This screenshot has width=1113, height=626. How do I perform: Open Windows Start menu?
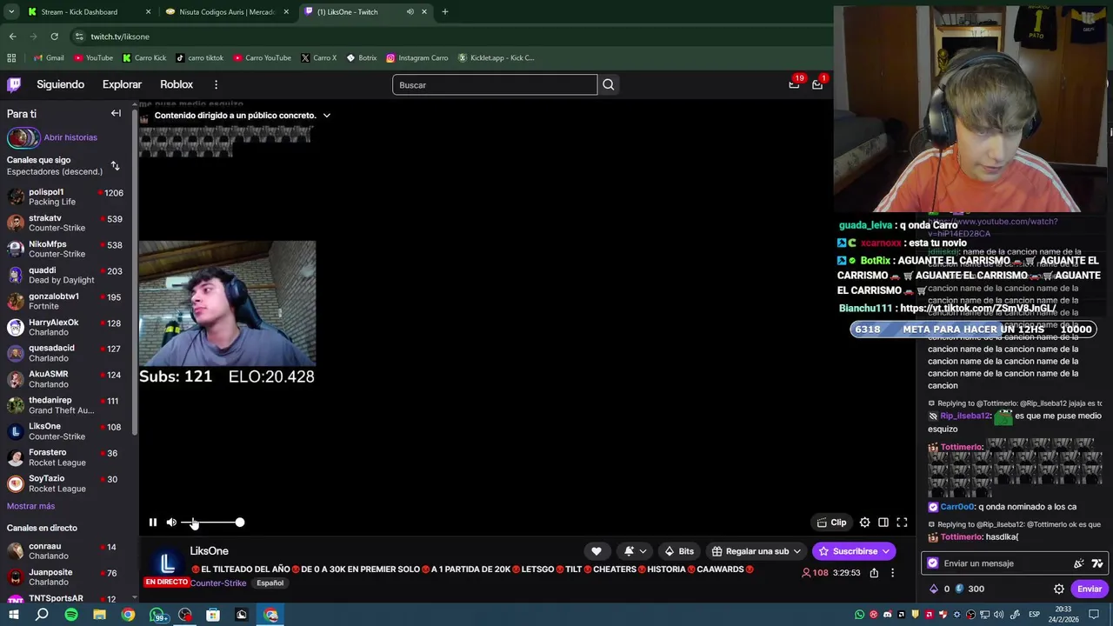(14, 615)
